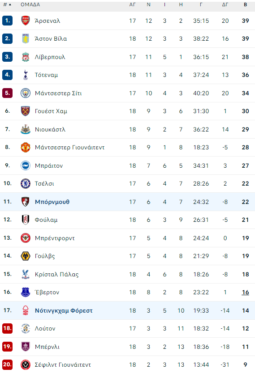Click the ΔΓ goal difference header

coord(225,4)
